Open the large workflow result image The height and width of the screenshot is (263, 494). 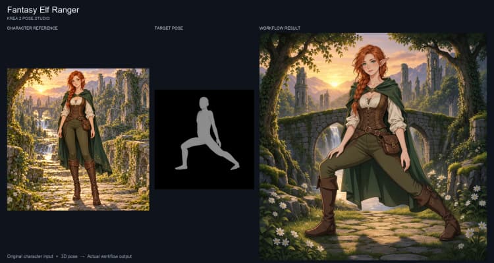pyautogui.click(x=373, y=146)
